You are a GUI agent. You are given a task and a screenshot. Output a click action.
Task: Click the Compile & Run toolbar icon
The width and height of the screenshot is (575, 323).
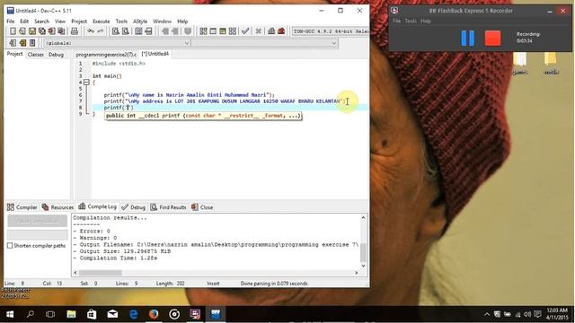[x=223, y=31]
